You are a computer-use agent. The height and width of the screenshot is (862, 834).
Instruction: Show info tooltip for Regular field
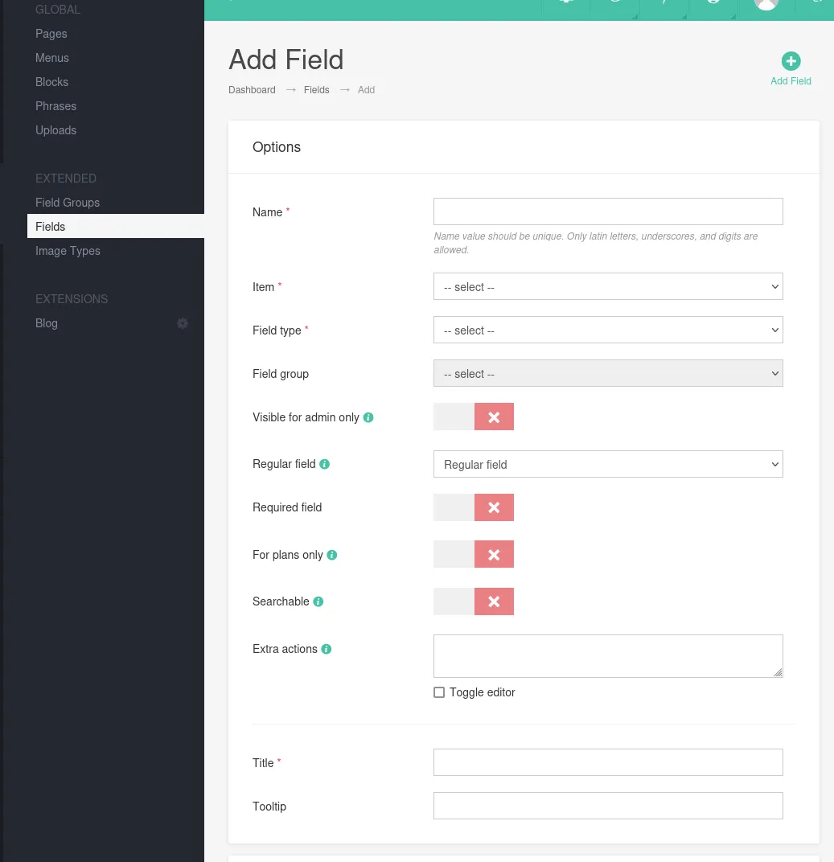tap(324, 465)
